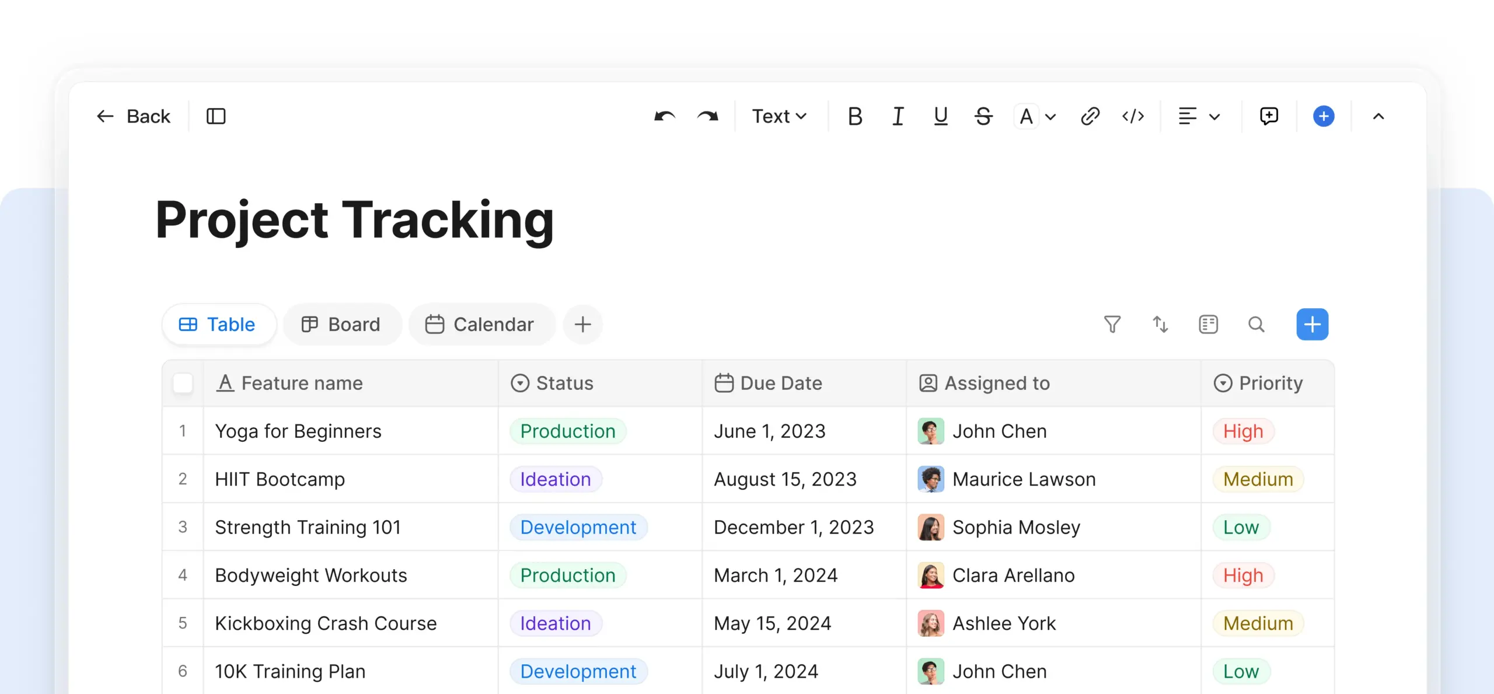1494x694 pixels.
Task: Collapse the toolbar with the chevron-up
Action: point(1378,116)
